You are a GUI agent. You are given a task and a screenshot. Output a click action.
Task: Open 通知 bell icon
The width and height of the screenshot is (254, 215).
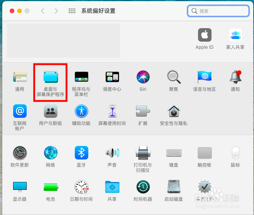(x=235, y=77)
